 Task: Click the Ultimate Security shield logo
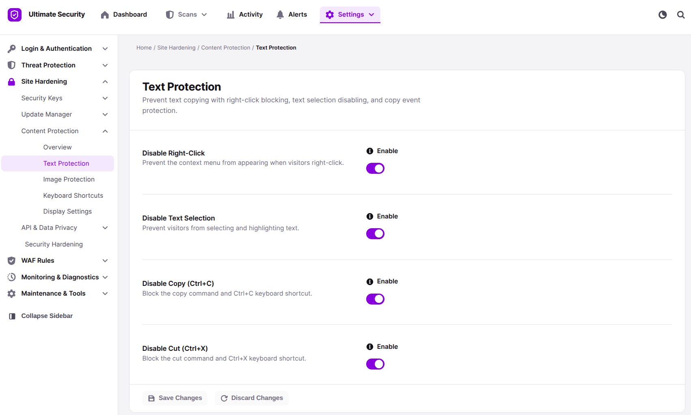(x=15, y=15)
